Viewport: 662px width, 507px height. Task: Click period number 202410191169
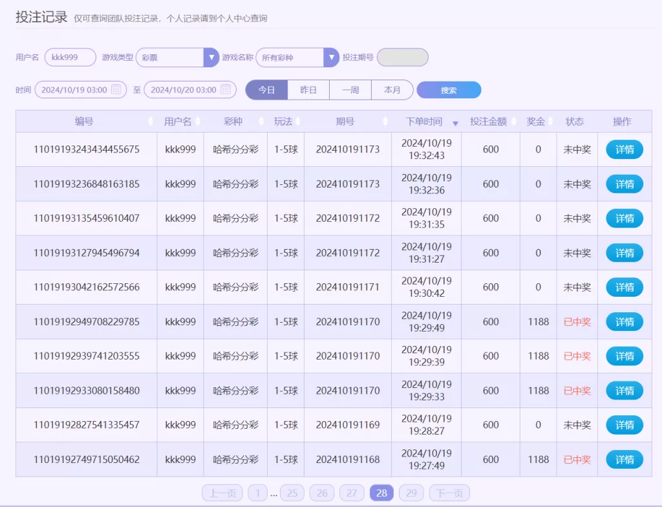pyautogui.click(x=348, y=425)
